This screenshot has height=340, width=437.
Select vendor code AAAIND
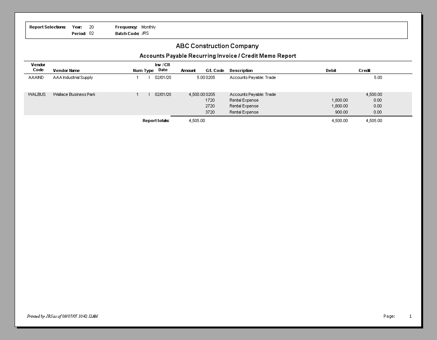(36, 77)
